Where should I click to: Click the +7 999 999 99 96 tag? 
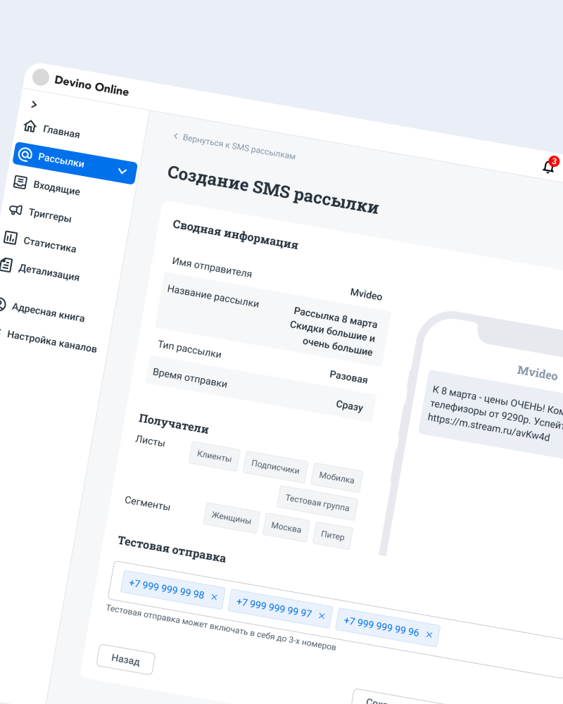388,628
